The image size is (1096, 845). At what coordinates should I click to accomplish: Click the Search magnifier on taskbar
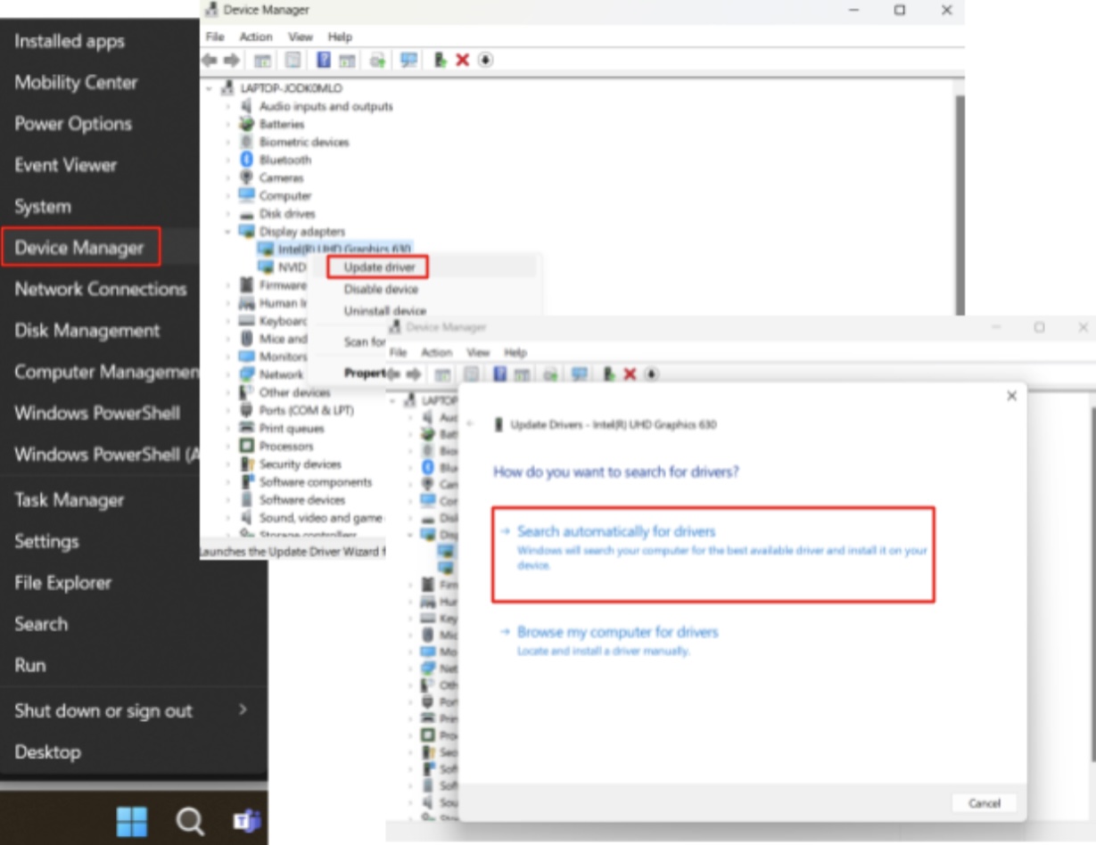click(x=189, y=821)
